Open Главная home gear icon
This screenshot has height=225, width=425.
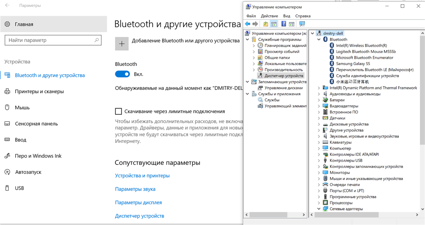point(7,24)
